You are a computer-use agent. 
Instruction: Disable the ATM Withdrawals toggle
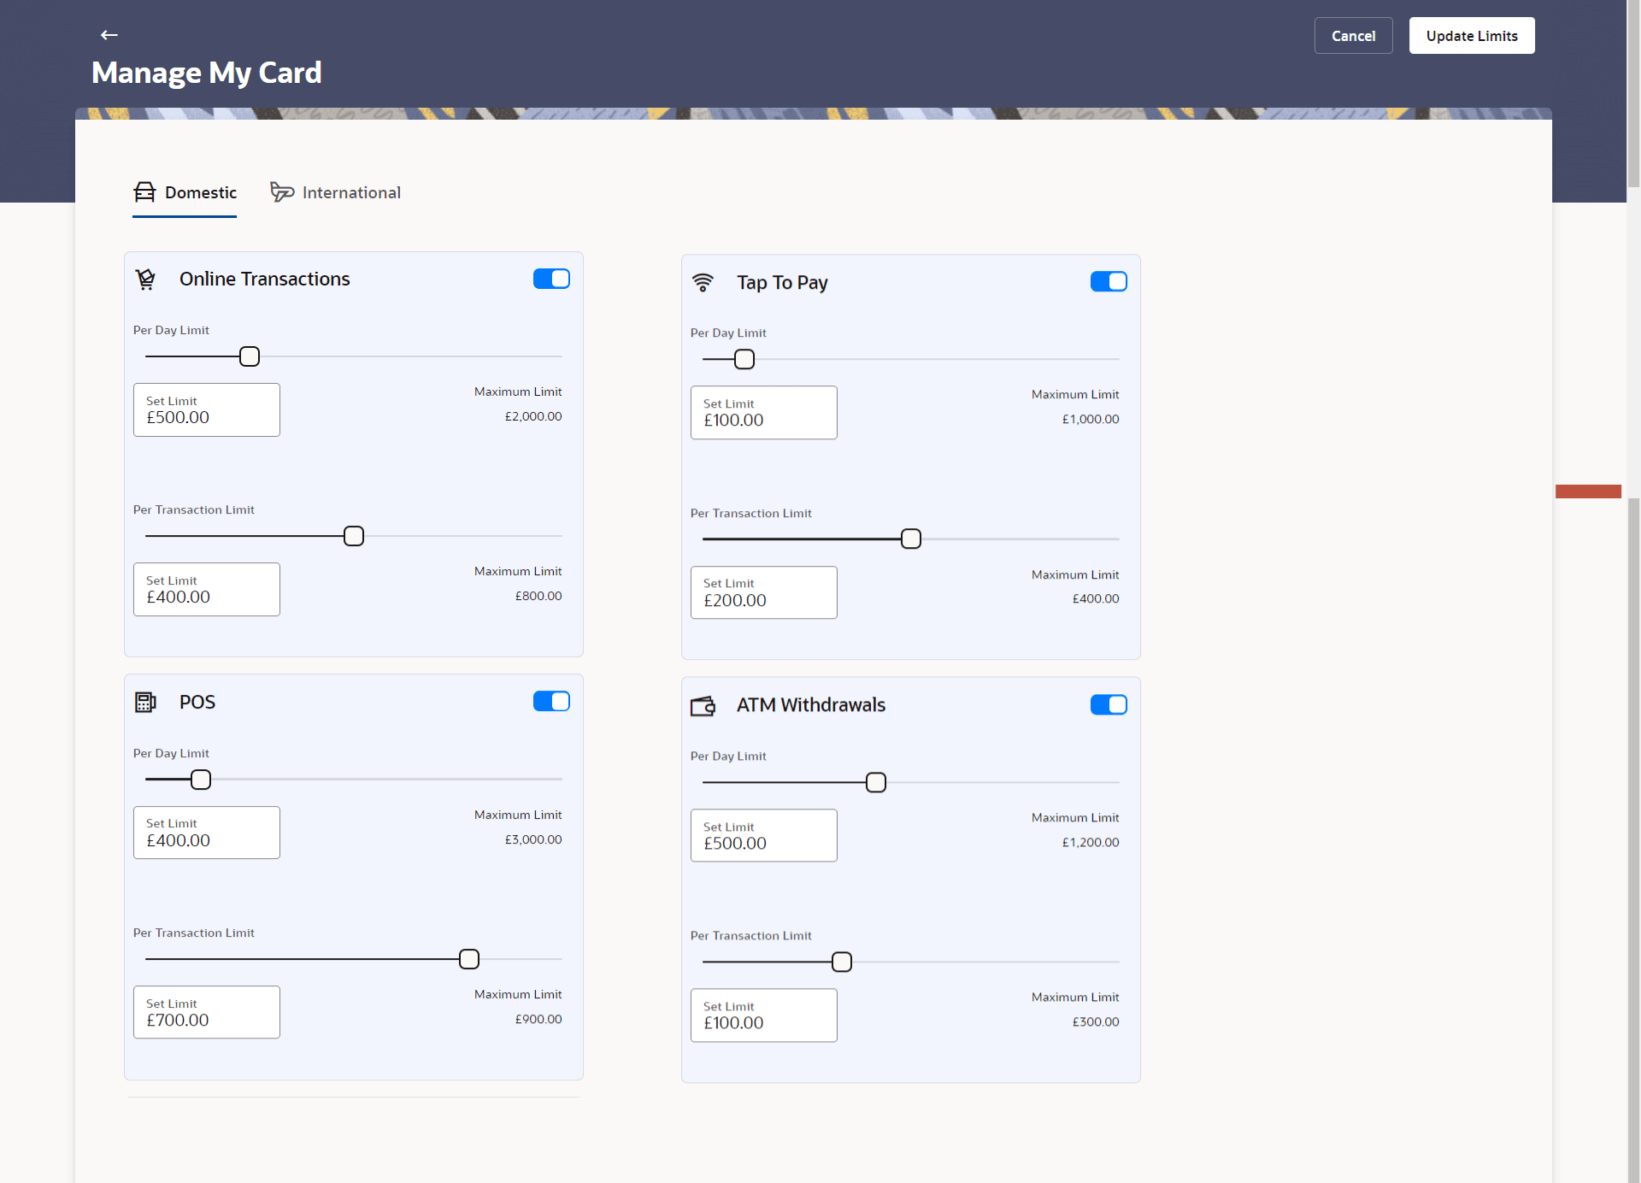(1109, 705)
